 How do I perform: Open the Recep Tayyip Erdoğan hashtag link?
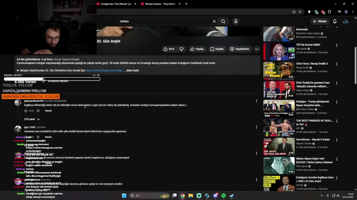tap(67, 59)
